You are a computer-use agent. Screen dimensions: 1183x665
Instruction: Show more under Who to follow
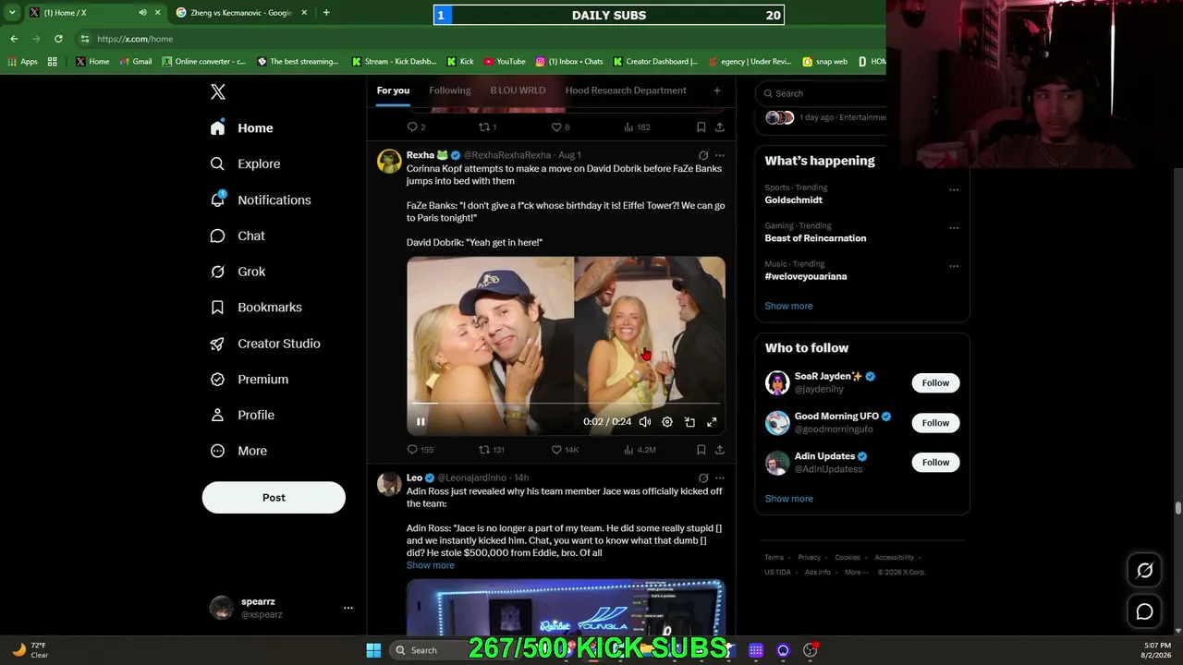pos(788,499)
